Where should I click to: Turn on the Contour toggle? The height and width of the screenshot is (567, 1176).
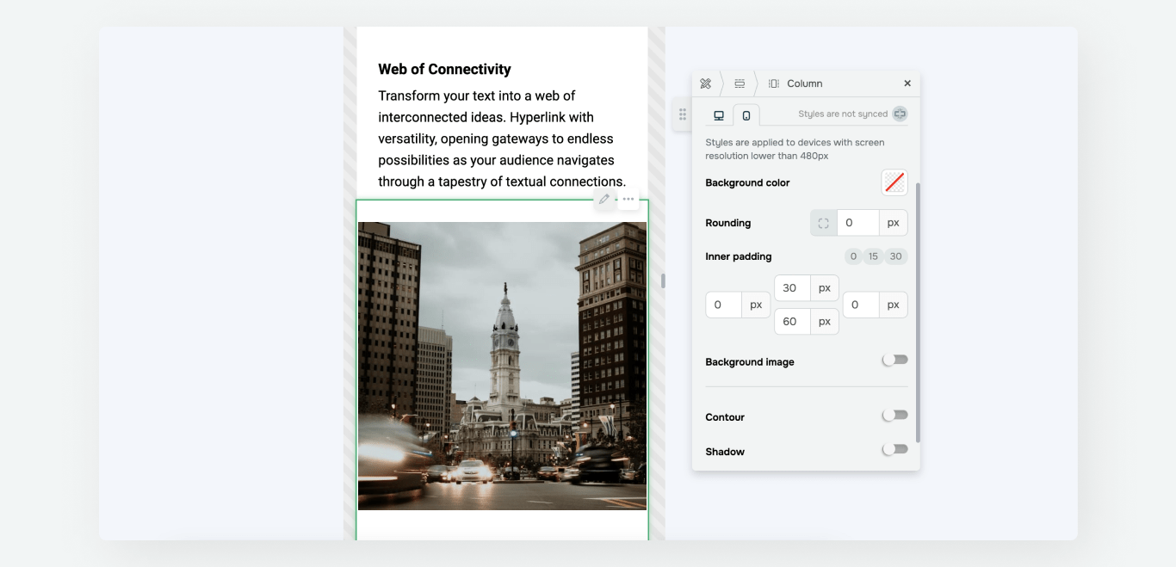[x=894, y=416]
